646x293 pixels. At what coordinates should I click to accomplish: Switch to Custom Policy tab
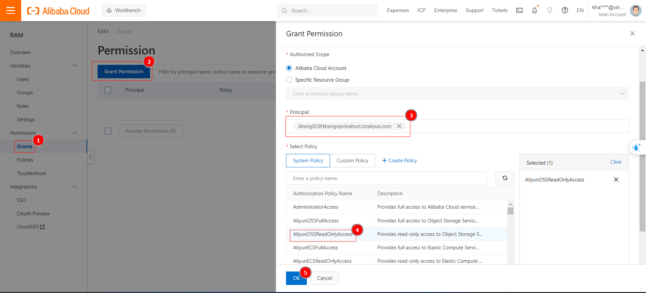(x=352, y=161)
